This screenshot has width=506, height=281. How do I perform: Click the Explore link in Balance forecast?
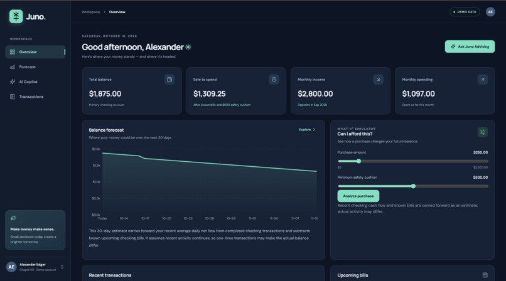[304, 130]
